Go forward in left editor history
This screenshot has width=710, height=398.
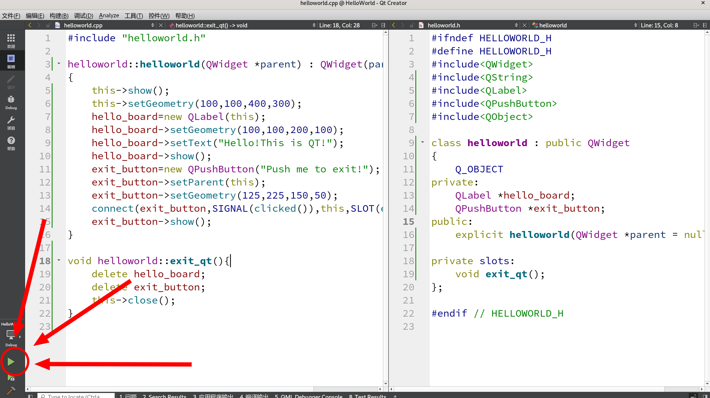tap(39, 25)
